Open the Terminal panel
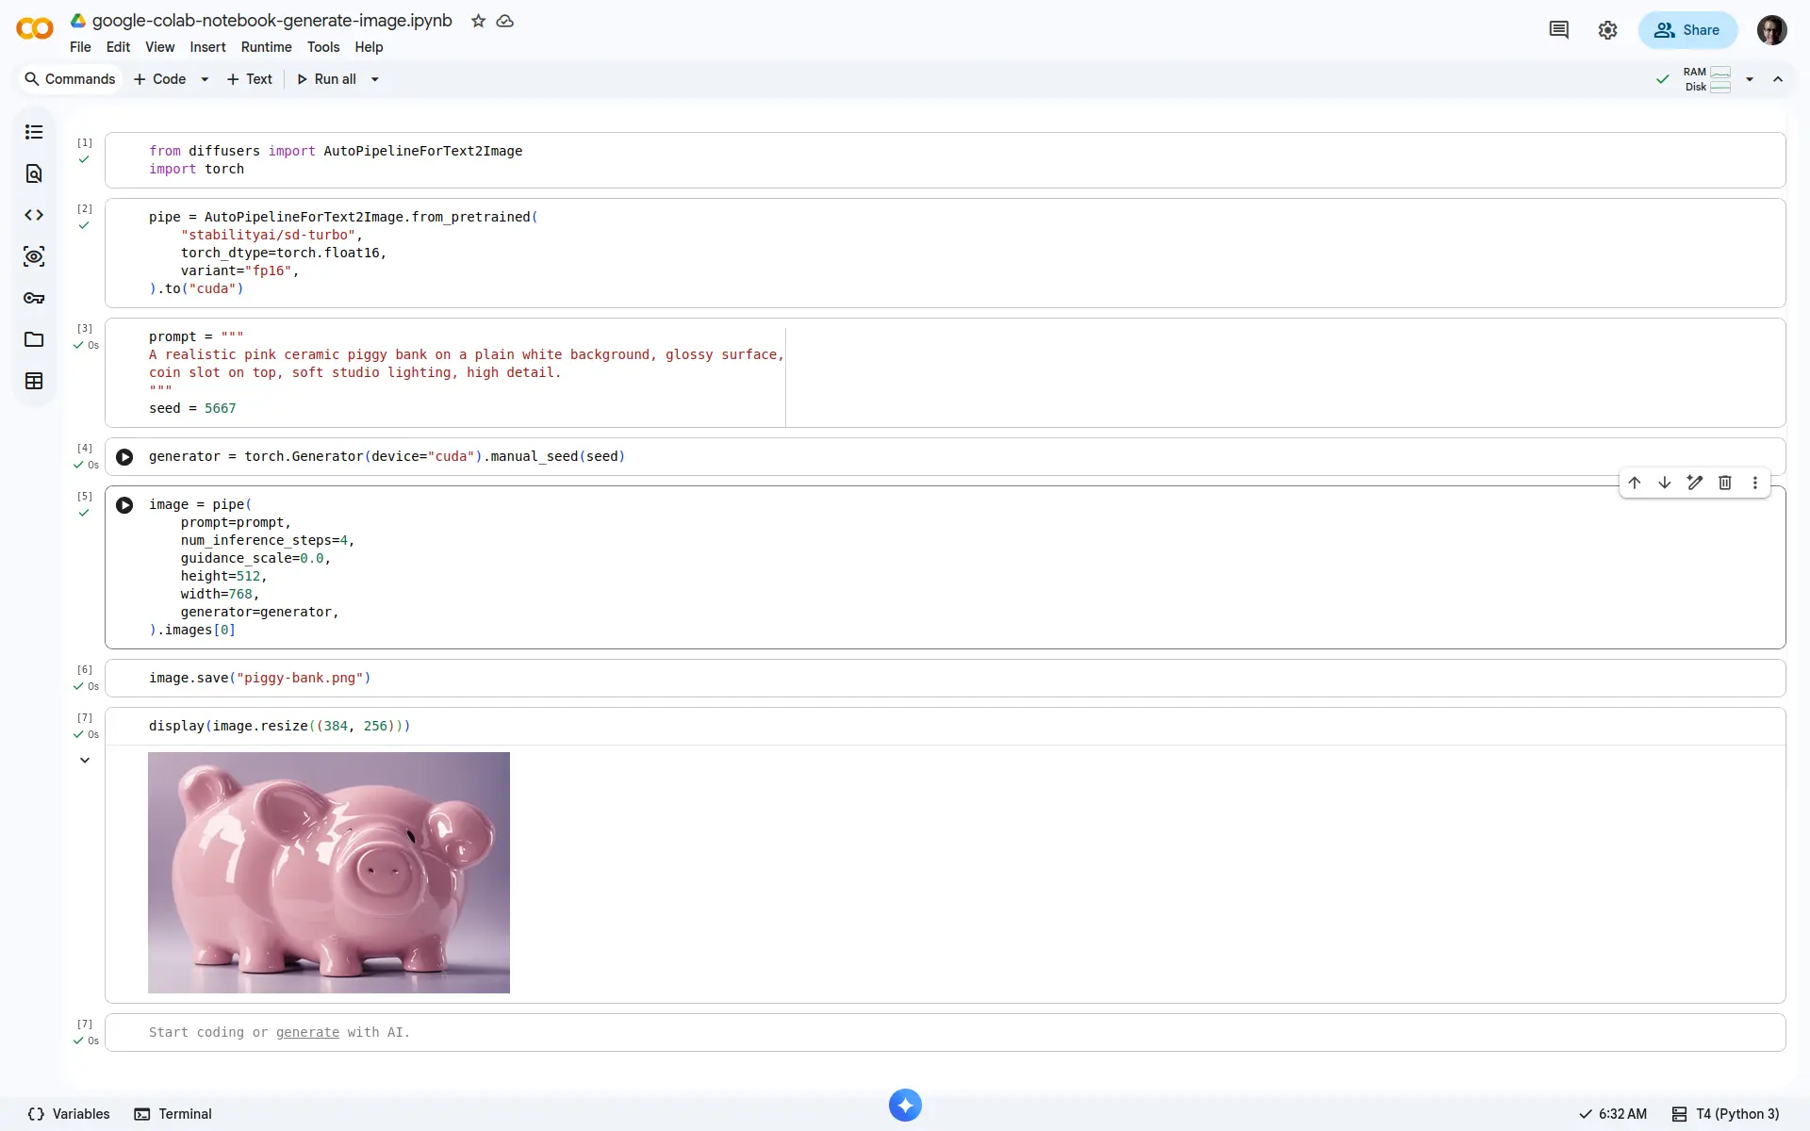Viewport: 1810px width, 1131px height. point(173,1114)
